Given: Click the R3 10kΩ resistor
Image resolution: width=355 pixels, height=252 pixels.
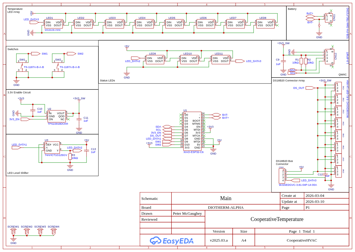Looking at the screenshot, I should (70, 157).
